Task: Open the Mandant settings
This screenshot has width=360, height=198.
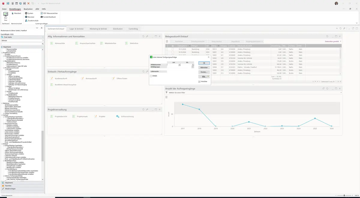Action: coord(16,13)
